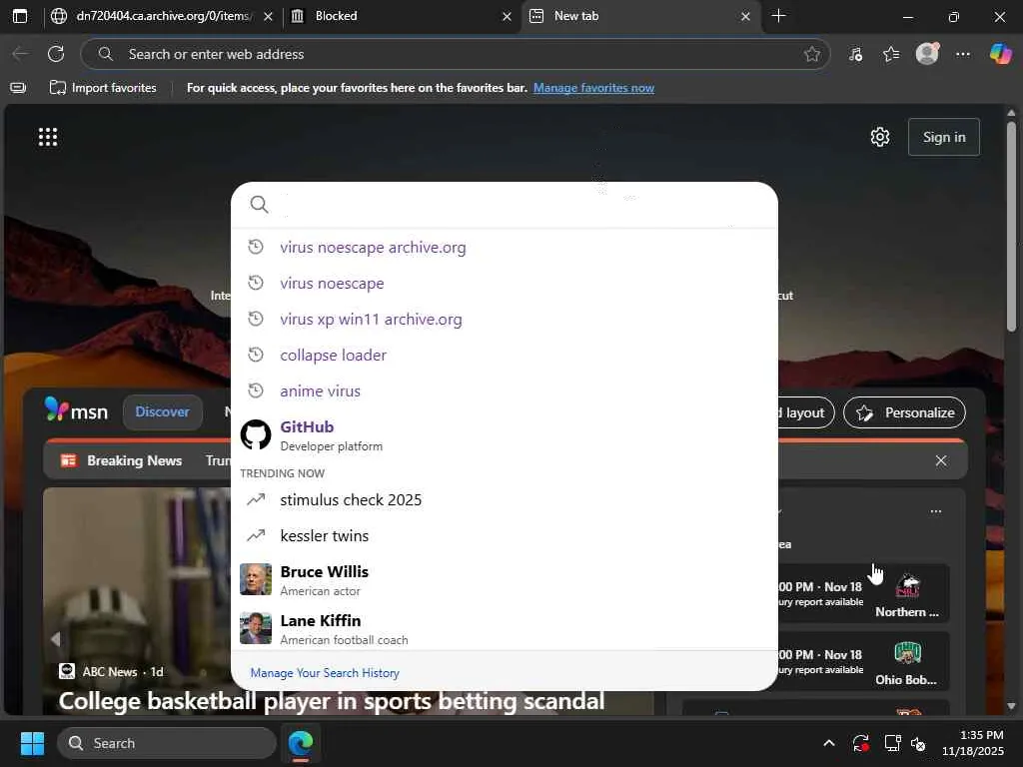This screenshot has height=767, width=1023.
Task: Open the College basketball betting scandal headline
Action: pyautogui.click(x=332, y=701)
